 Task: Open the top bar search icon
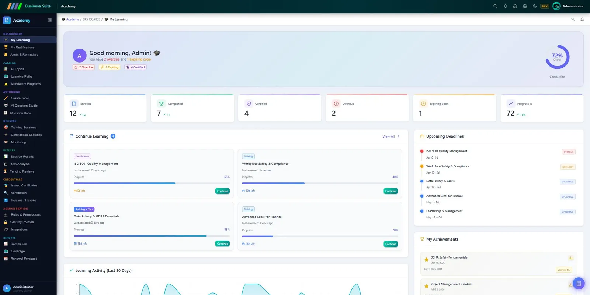(495, 6)
